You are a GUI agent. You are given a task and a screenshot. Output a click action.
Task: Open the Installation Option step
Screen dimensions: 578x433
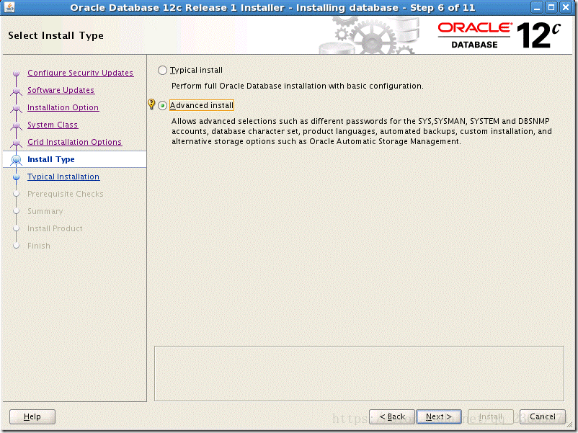coord(63,107)
